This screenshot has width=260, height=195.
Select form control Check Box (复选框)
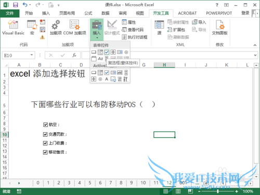tap(107, 52)
